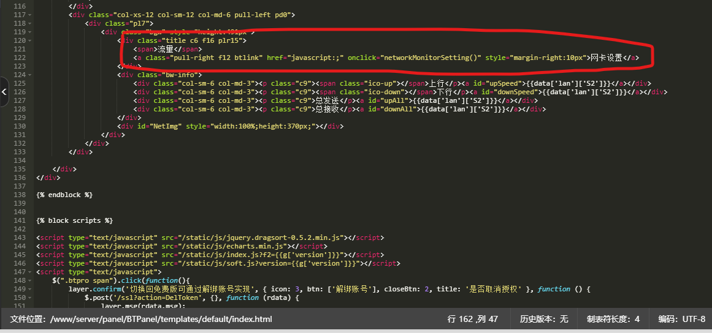712x333 pixels.
Task: Click the 总接收 label on line 128
Action: pos(327,109)
